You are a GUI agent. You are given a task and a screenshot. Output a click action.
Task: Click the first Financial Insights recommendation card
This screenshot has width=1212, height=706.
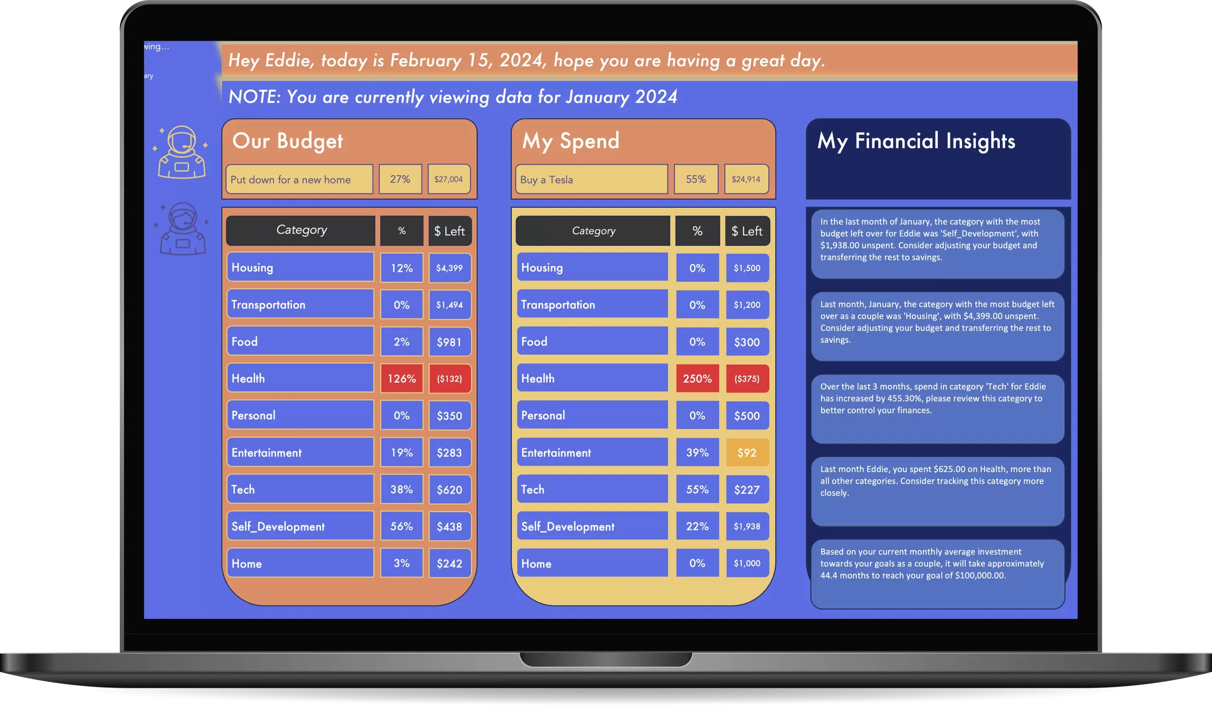click(x=934, y=240)
